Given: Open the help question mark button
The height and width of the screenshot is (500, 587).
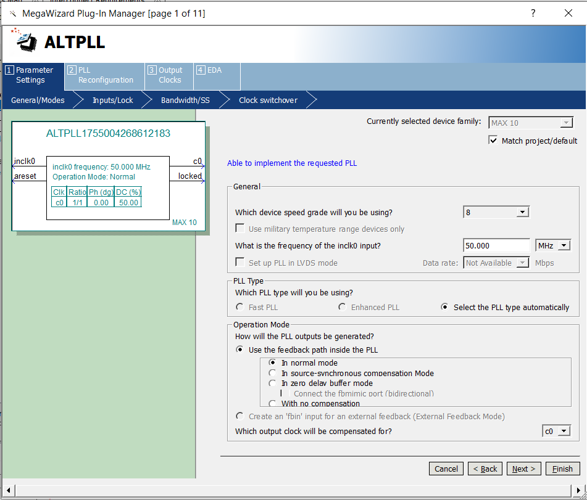Looking at the screenshot, I should point(533,13).
